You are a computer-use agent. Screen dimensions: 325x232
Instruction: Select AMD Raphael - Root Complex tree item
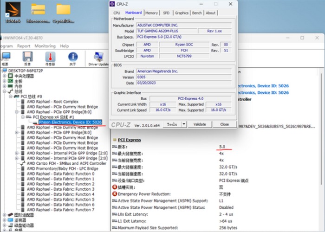[52, 102]
